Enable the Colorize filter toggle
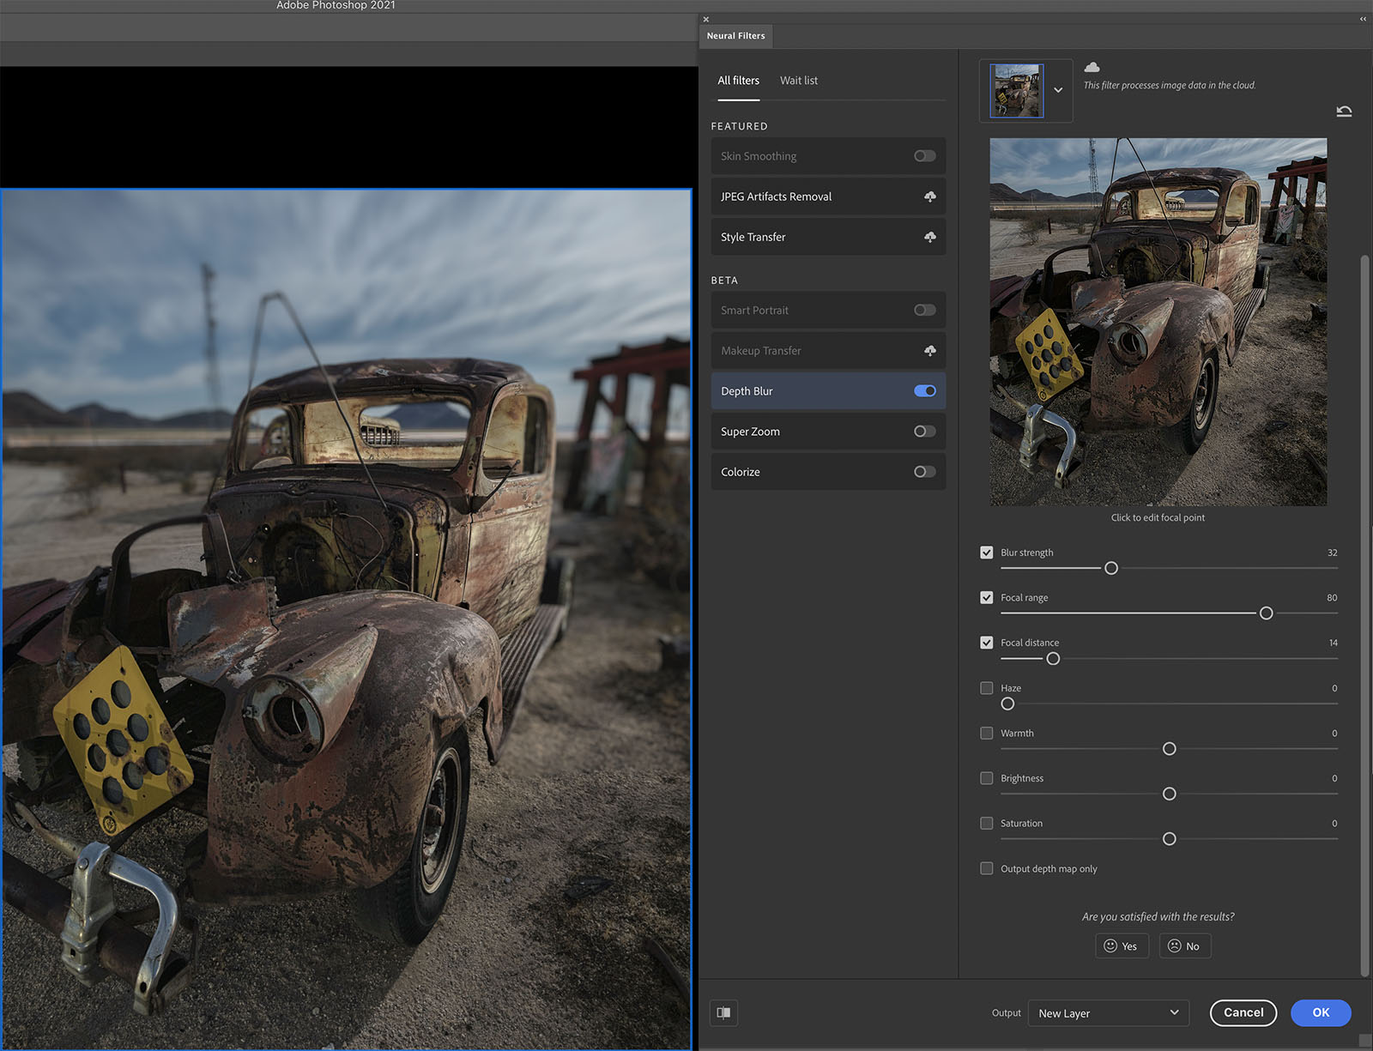 point(924,472)
